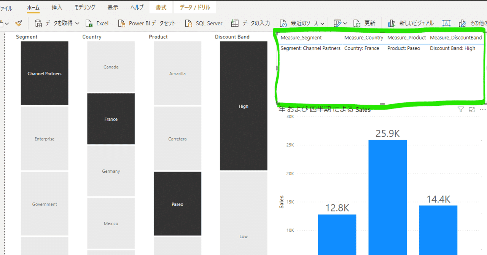
Task: Select the Canada tile in the Country slicer
Action: 111,67
